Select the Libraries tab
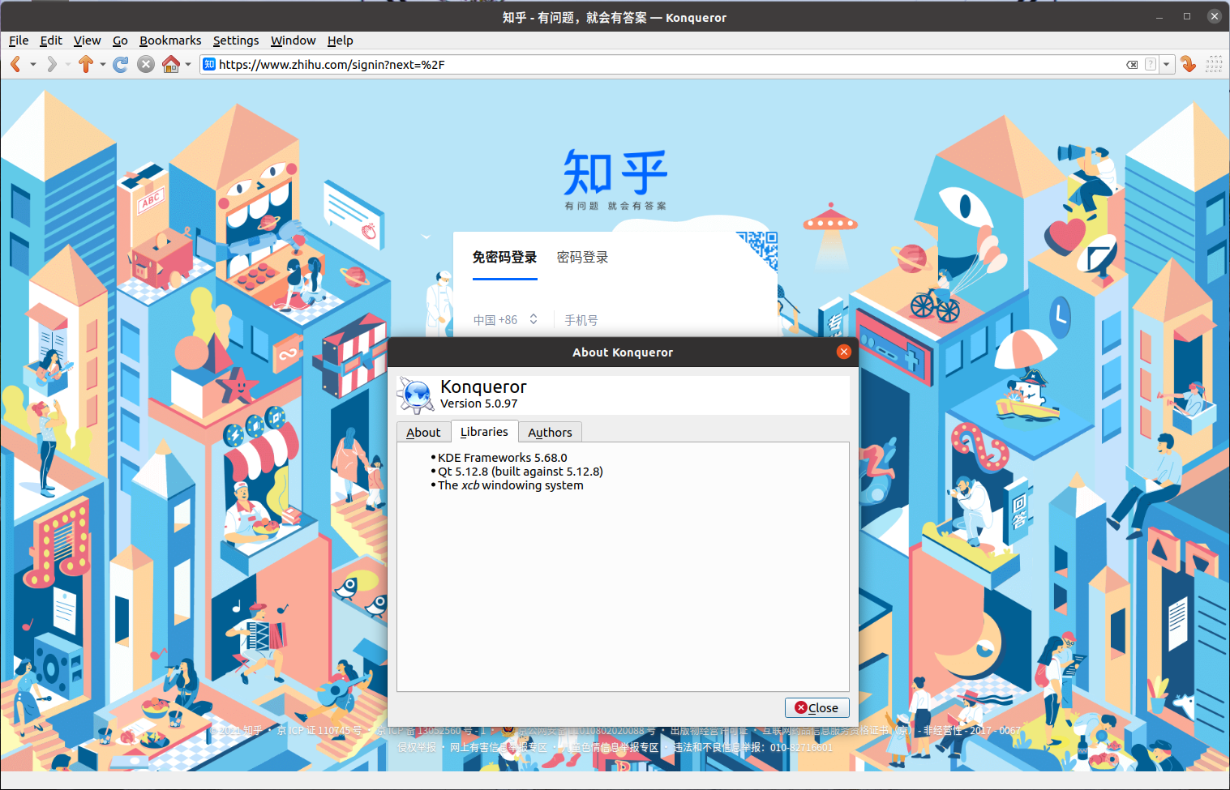 pos(484,432)
